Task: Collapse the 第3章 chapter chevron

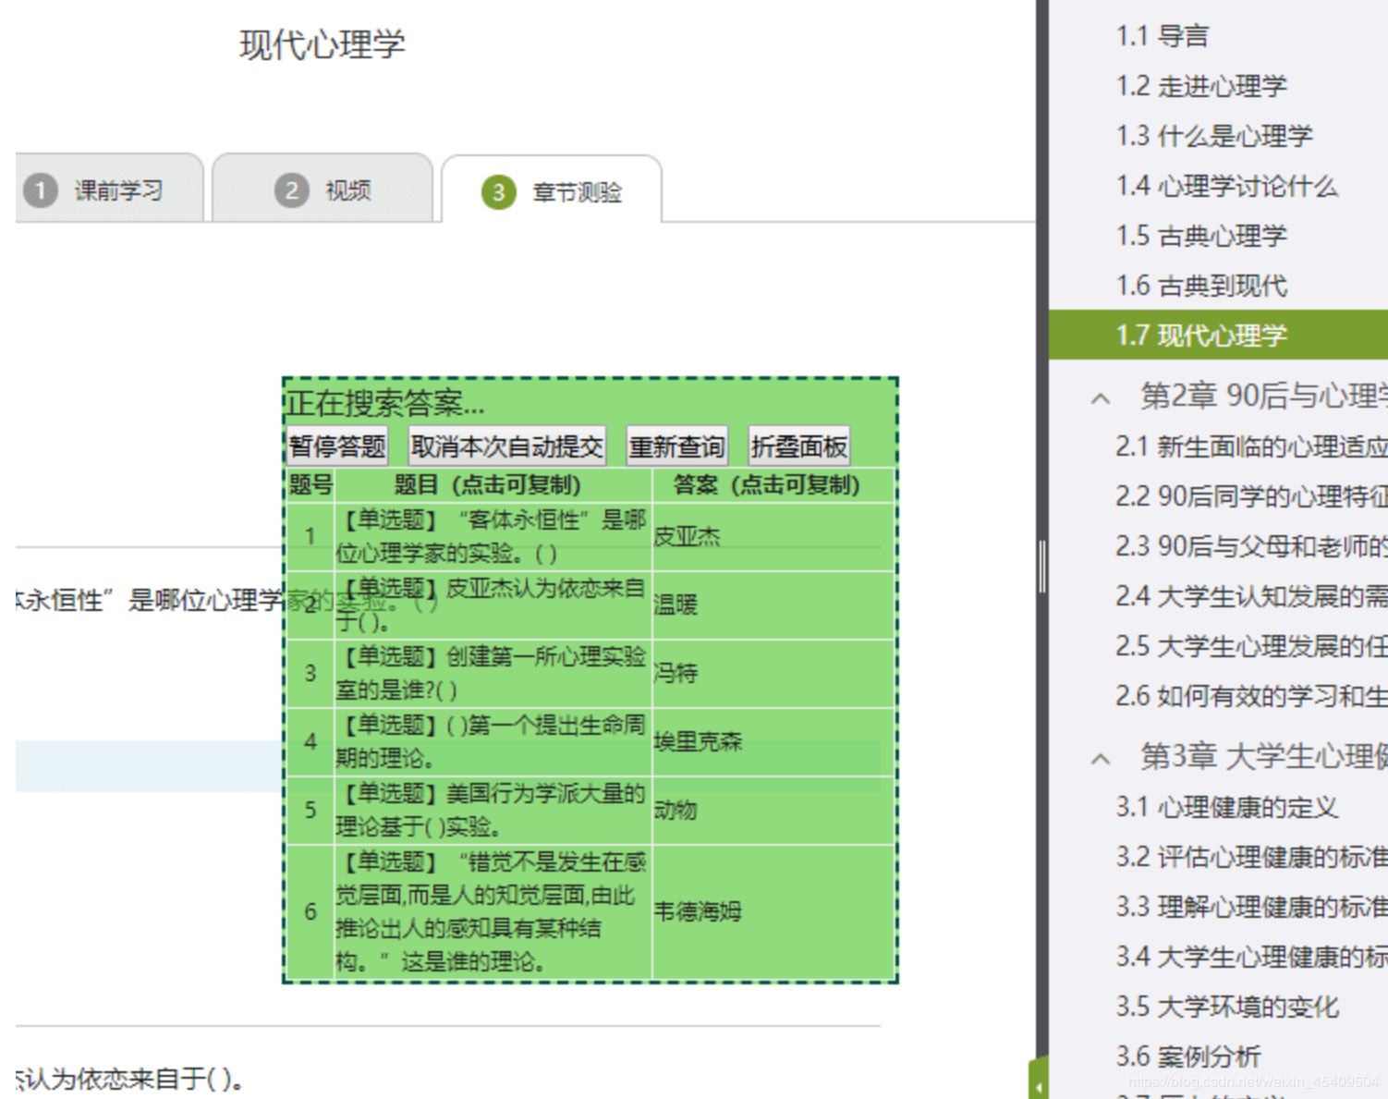Action: [x=1100, y=759]
